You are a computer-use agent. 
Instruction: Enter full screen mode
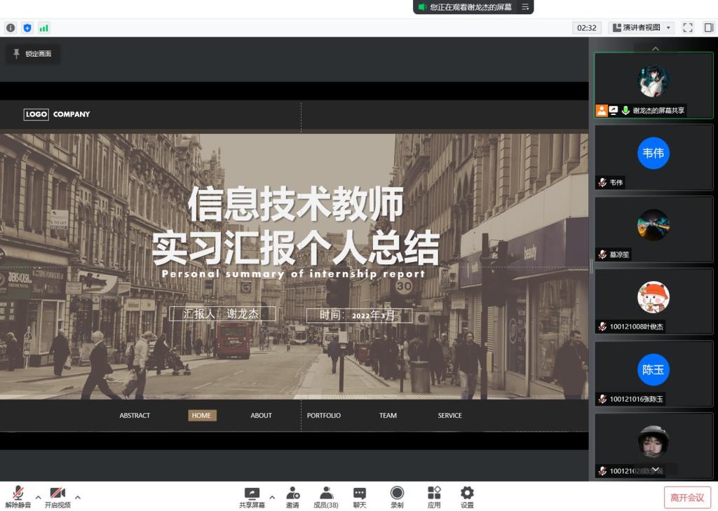pyautogui.click(x=687, y=28)
